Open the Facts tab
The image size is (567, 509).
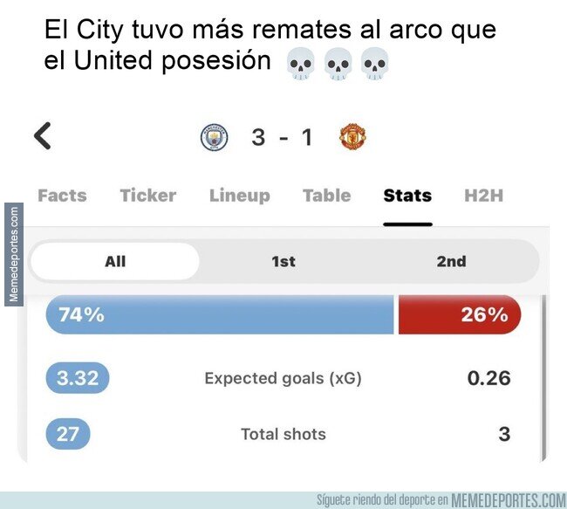[x=62, y=196]
